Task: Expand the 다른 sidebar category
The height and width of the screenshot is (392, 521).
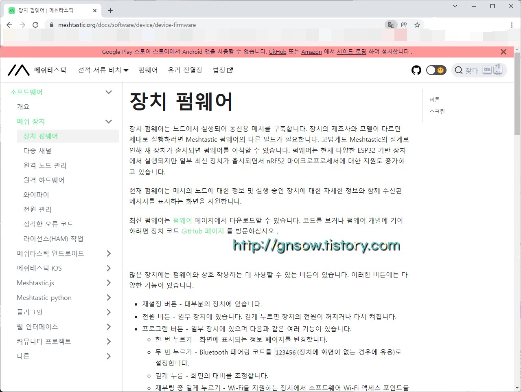Action: point(109,356)
